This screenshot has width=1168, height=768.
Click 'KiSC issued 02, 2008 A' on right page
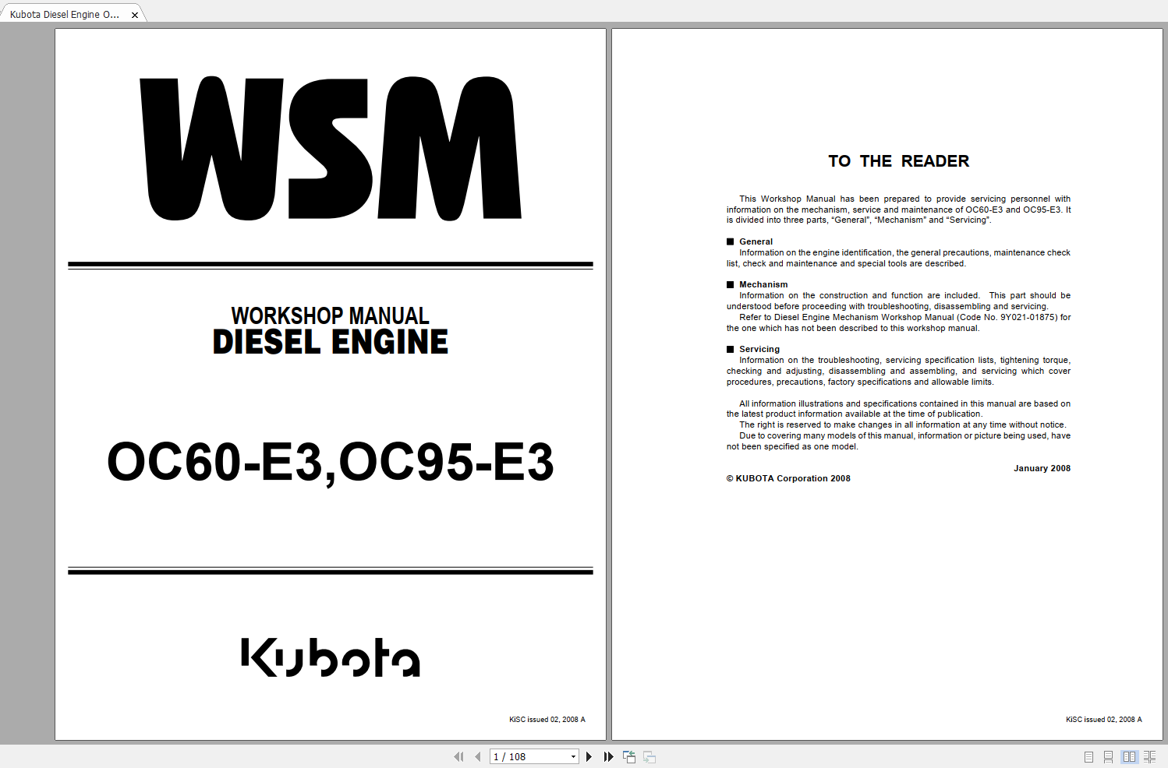pos(1104,720)
